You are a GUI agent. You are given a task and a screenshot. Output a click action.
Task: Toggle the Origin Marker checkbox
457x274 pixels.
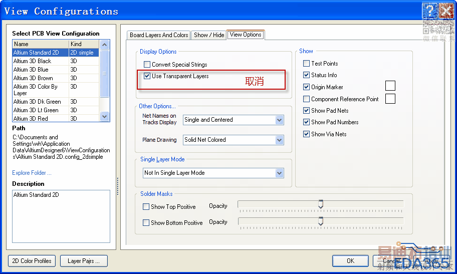(x=306, y=87)
